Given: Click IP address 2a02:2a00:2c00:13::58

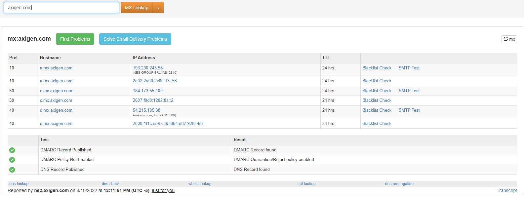Looking at the screenshot, I should [x=155, y=81].
